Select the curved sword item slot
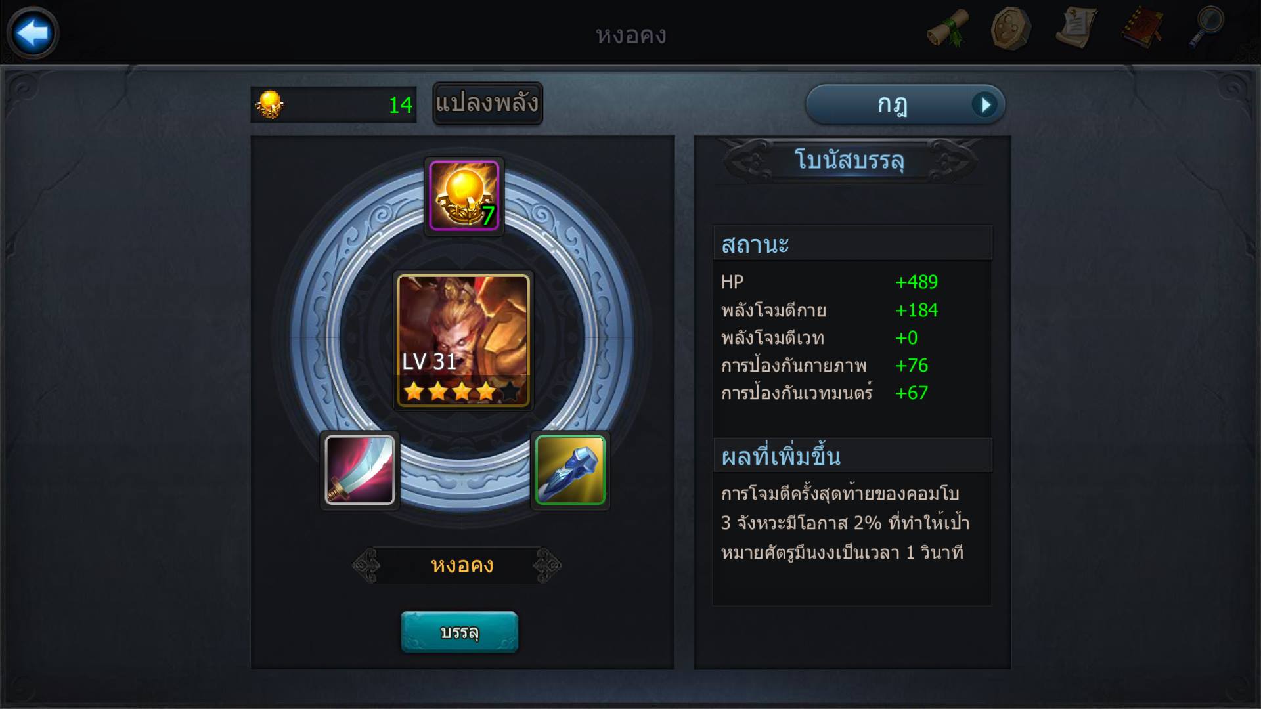The width and height of the screenshot is (1261, 709). (360, 470)
